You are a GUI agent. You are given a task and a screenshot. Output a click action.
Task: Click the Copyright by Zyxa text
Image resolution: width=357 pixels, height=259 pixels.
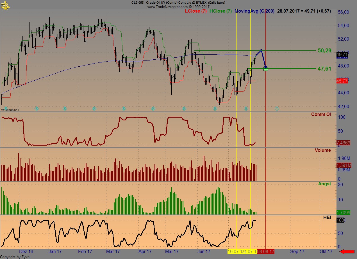tap(15, 257)
